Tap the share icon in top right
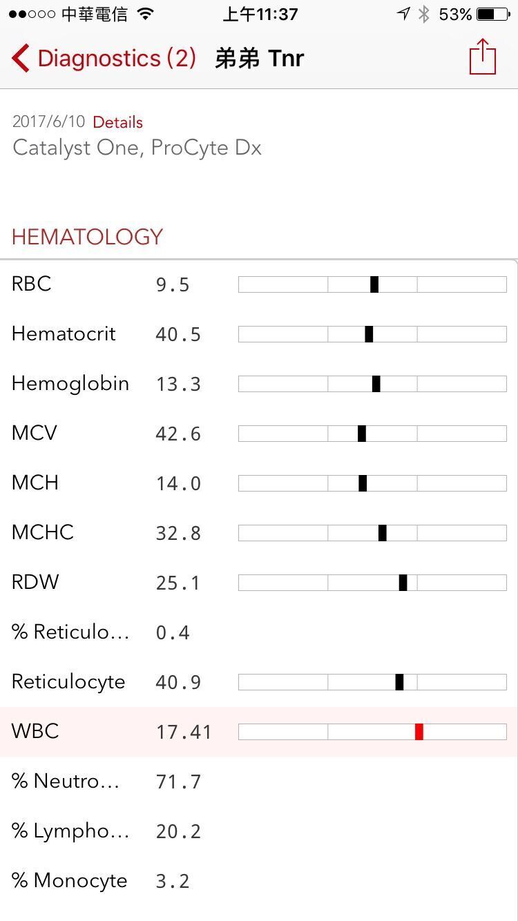The image size is (518, 921). pos(482,57)
